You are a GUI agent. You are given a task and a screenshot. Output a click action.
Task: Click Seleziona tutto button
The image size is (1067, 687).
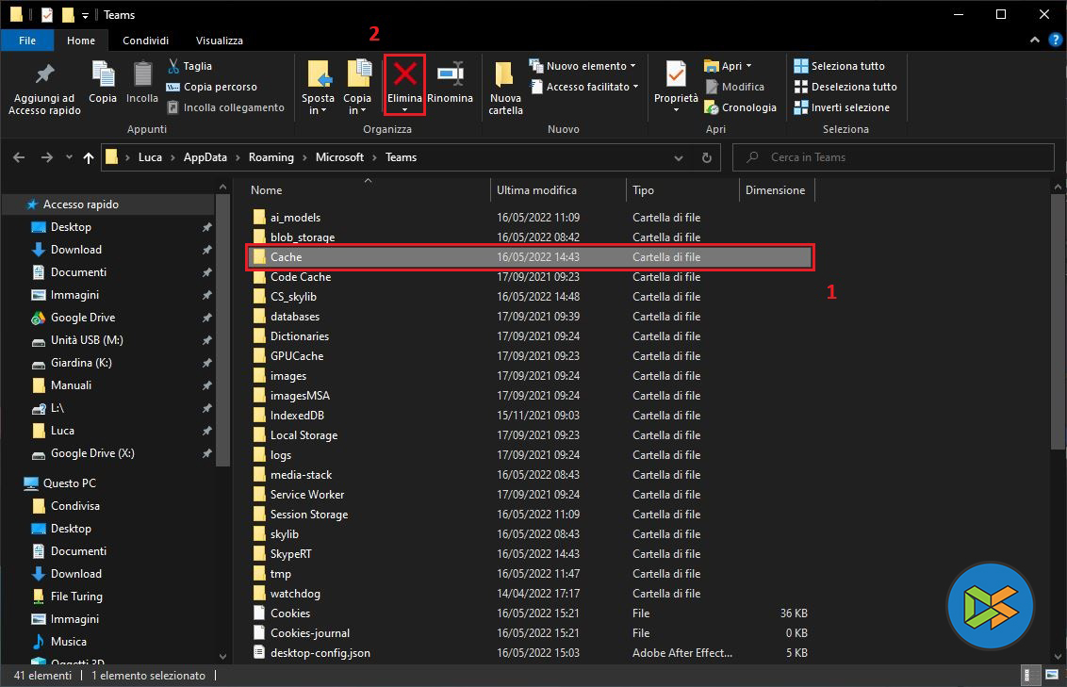click(x=839, y=66)
